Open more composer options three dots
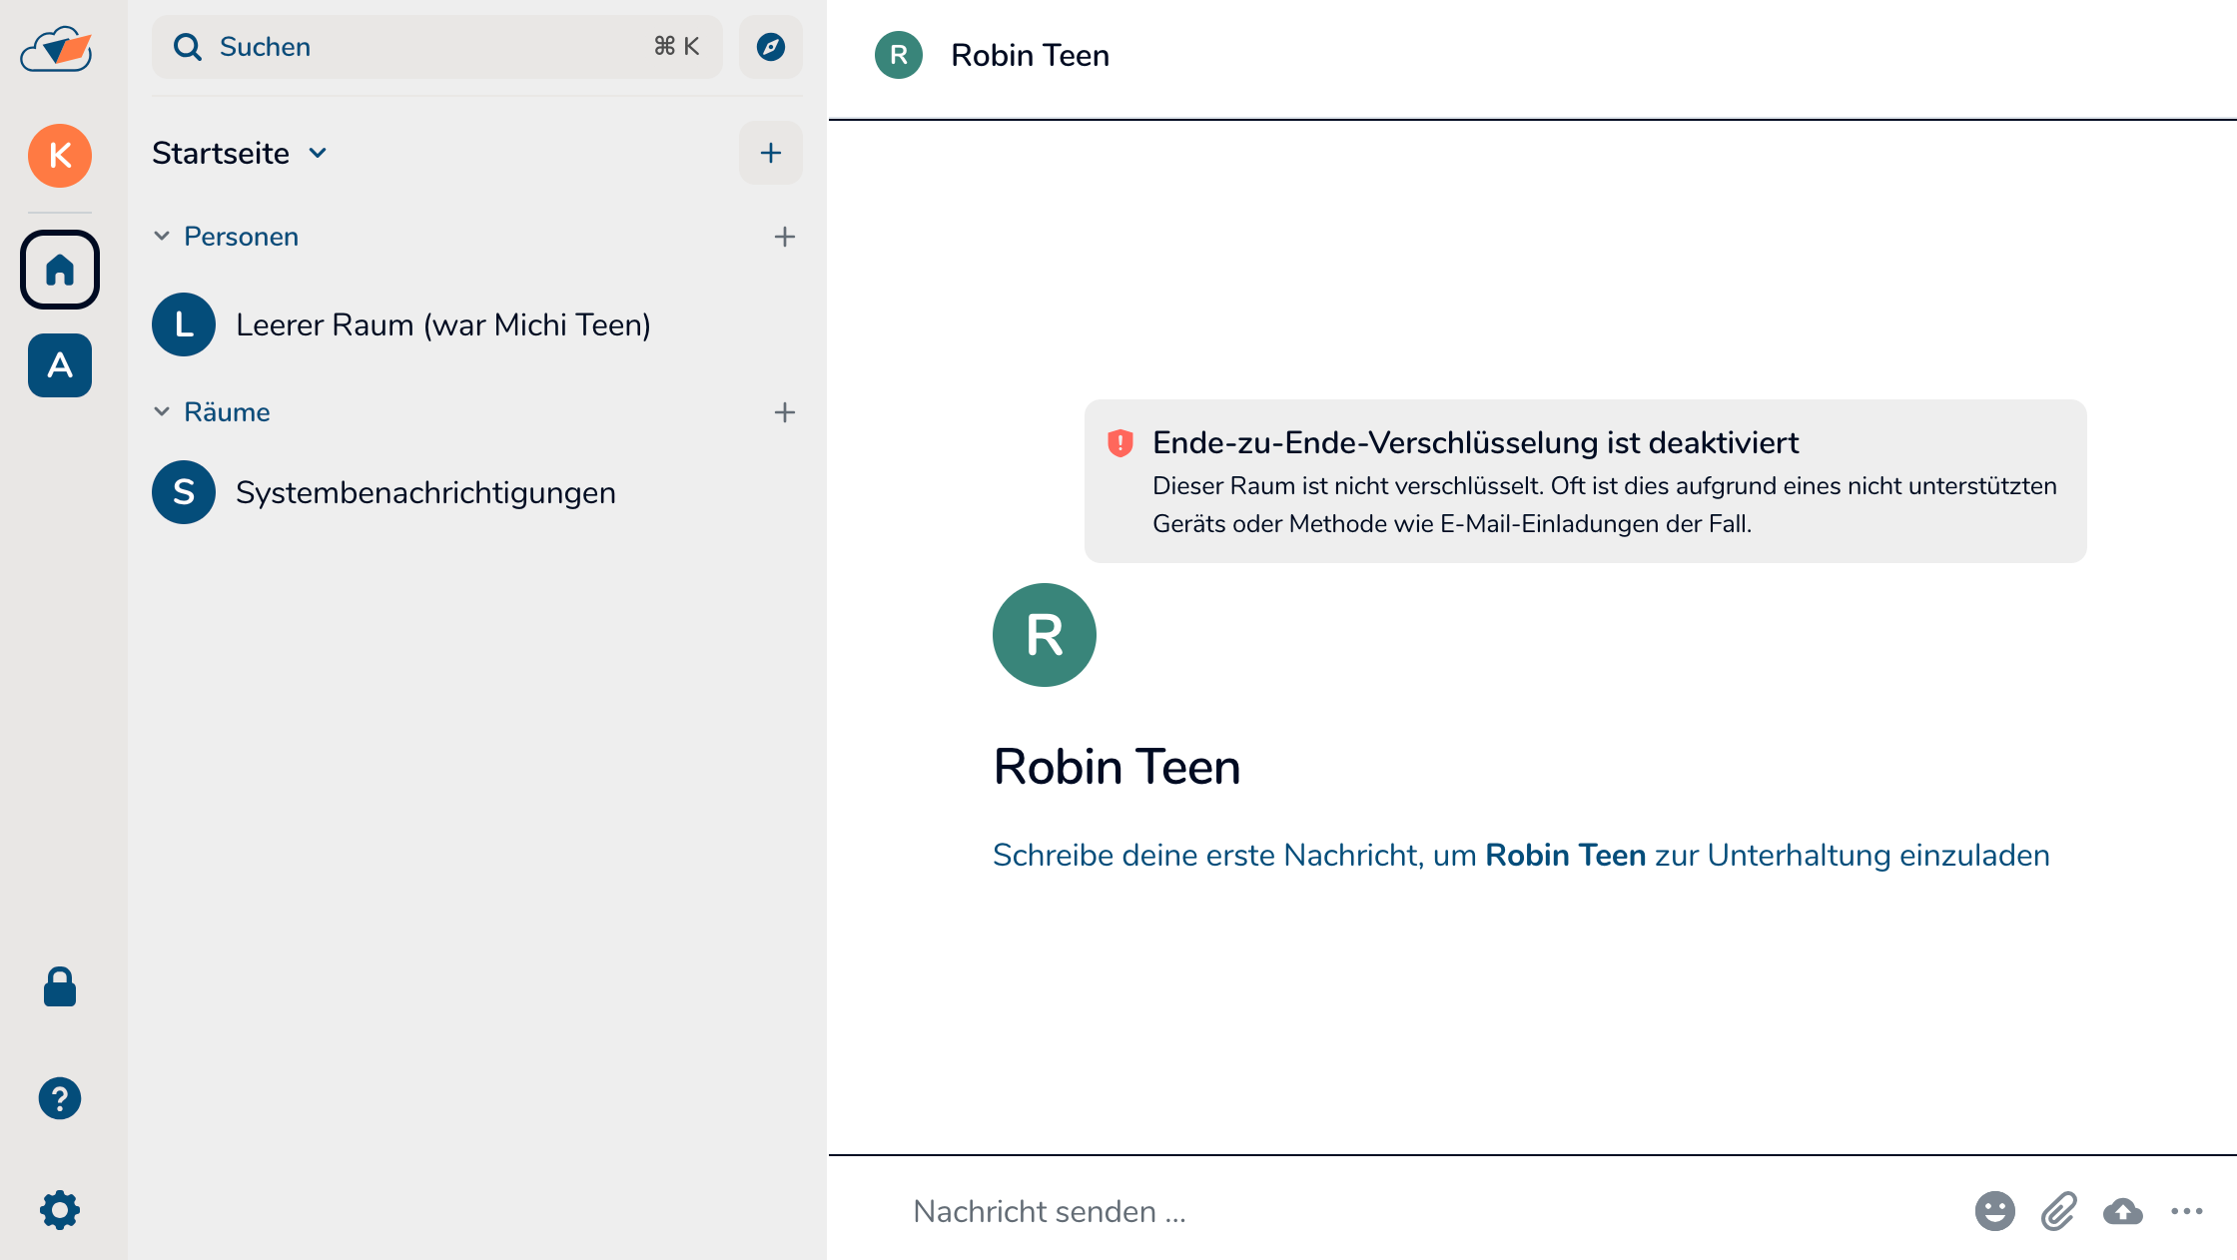Image resolution: width=2237 pixels, height=1260 pixels. (2186, 1211)
